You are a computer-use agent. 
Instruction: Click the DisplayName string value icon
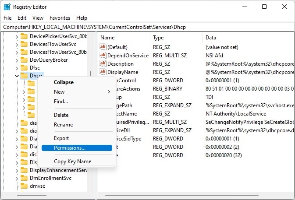click(x=103, y=72)
